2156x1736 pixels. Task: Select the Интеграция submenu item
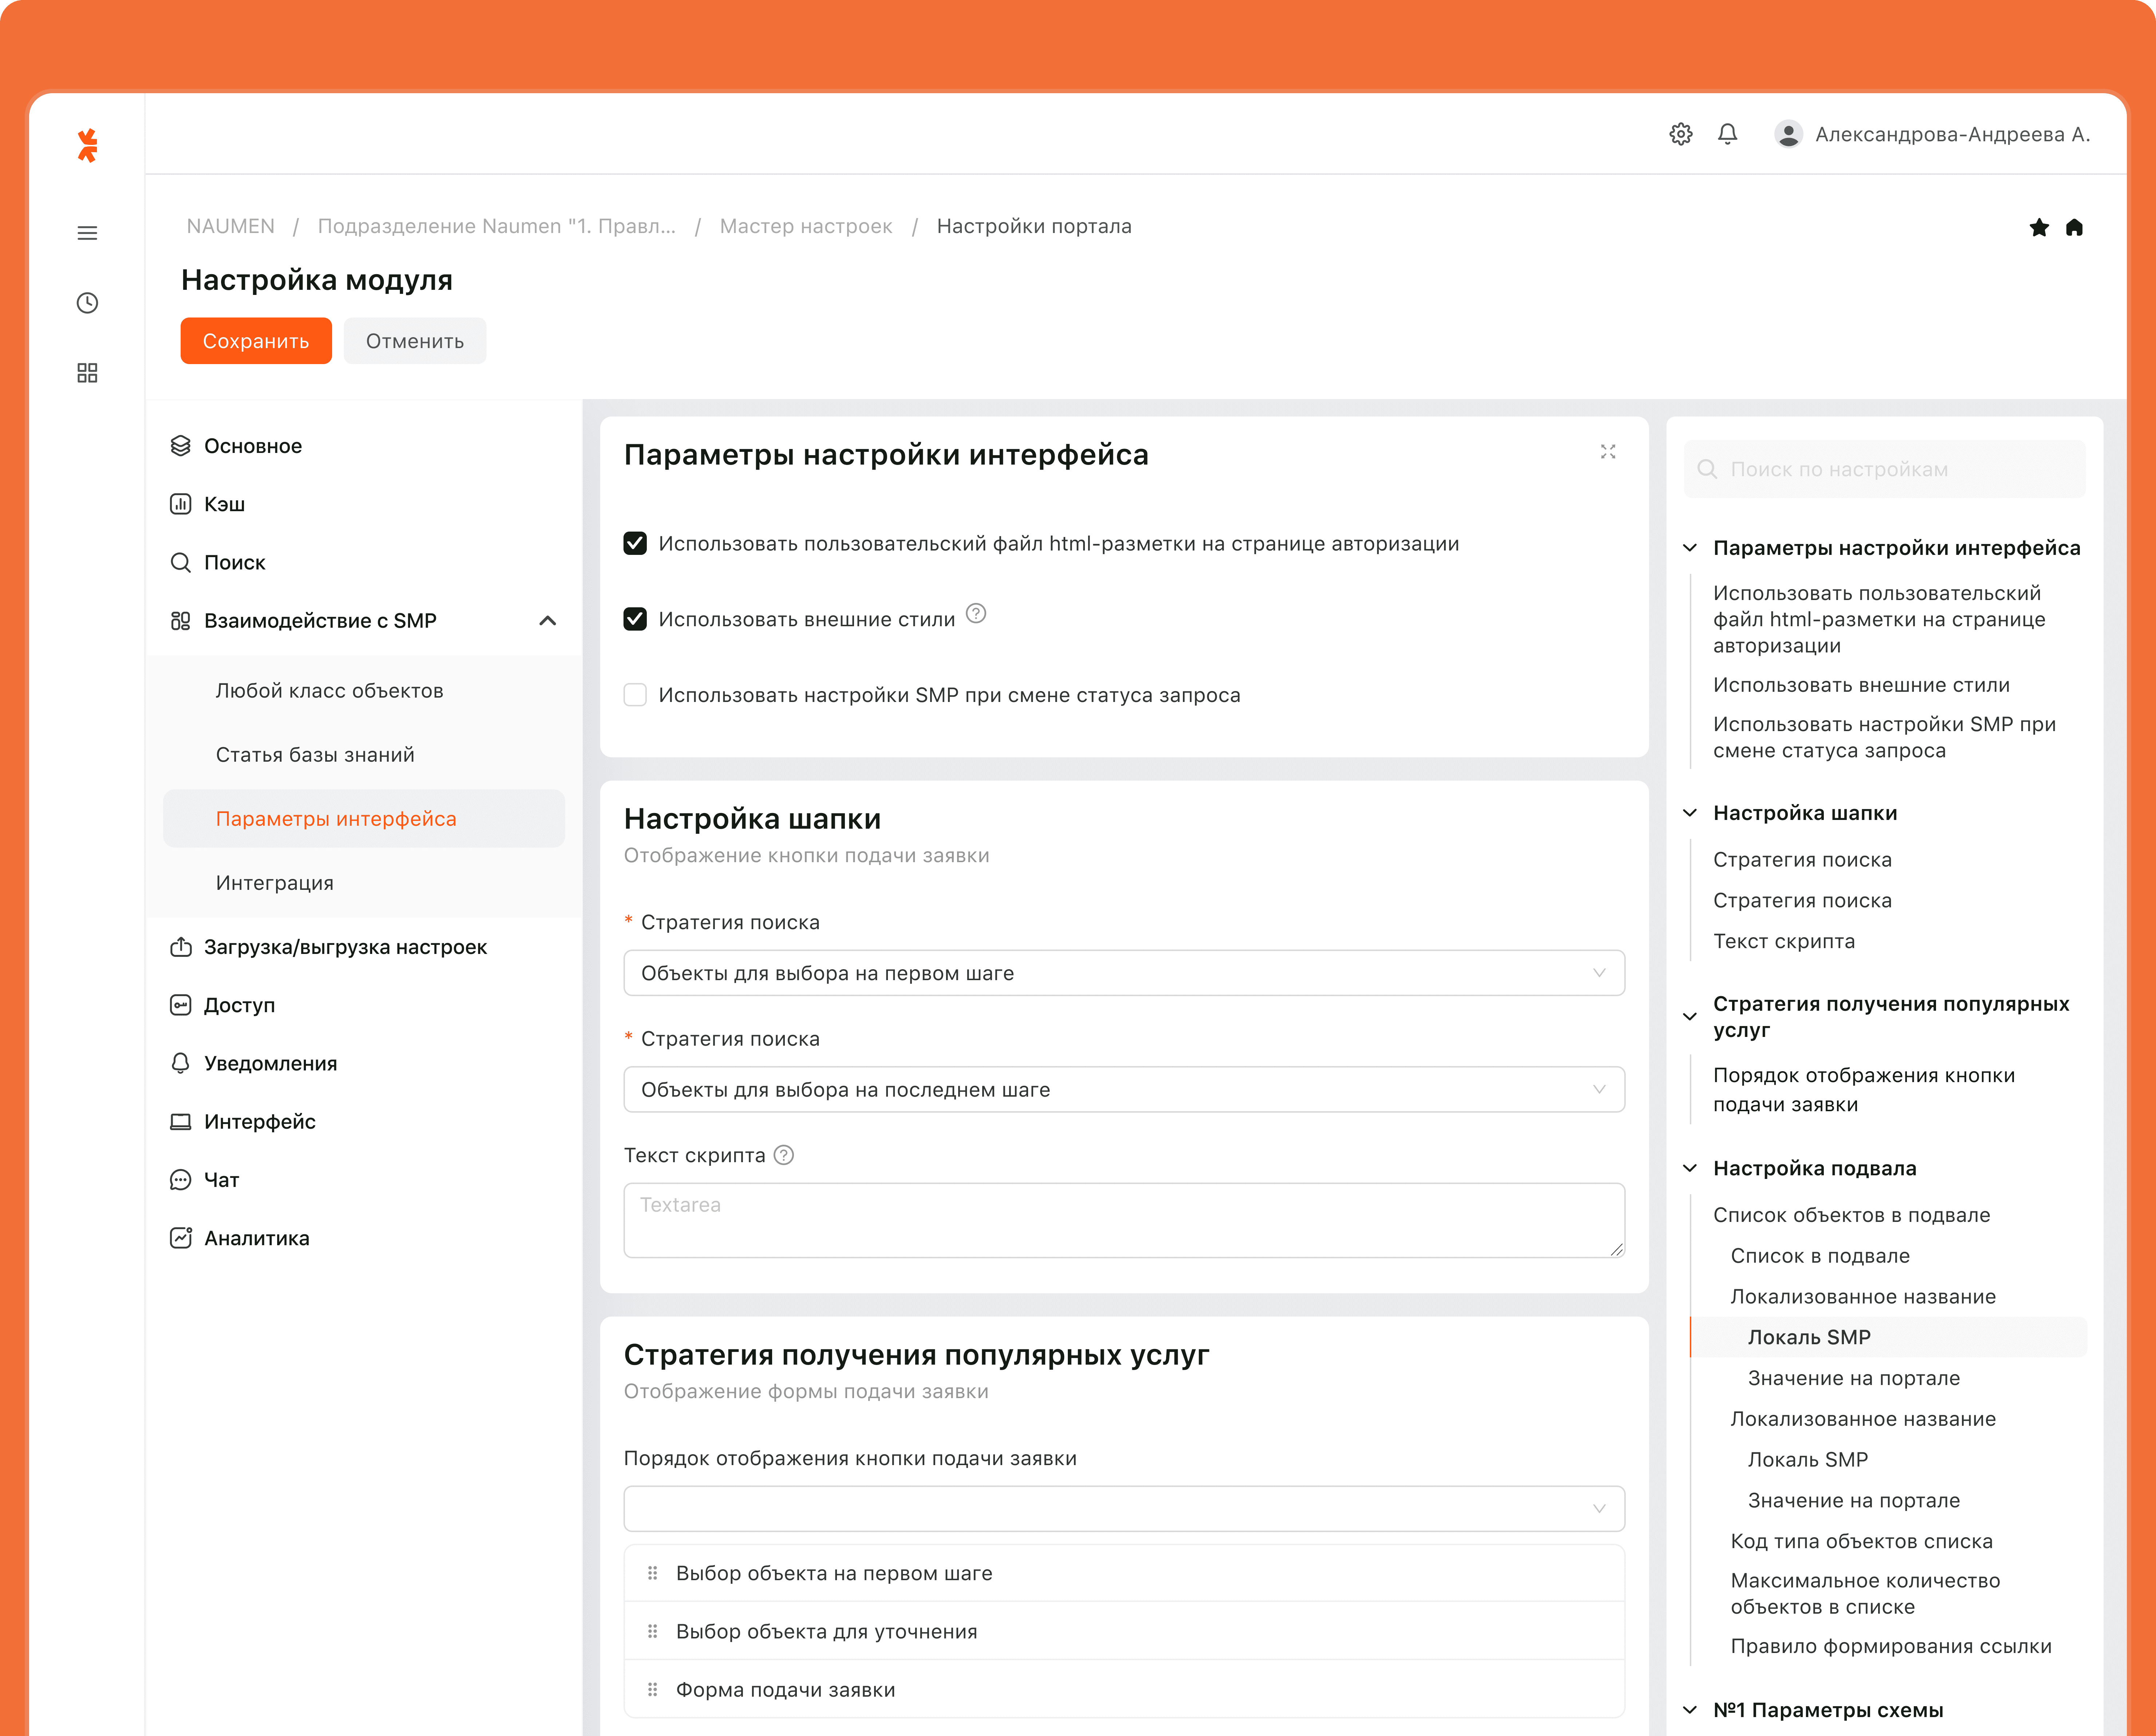click(x=275, y=883)
